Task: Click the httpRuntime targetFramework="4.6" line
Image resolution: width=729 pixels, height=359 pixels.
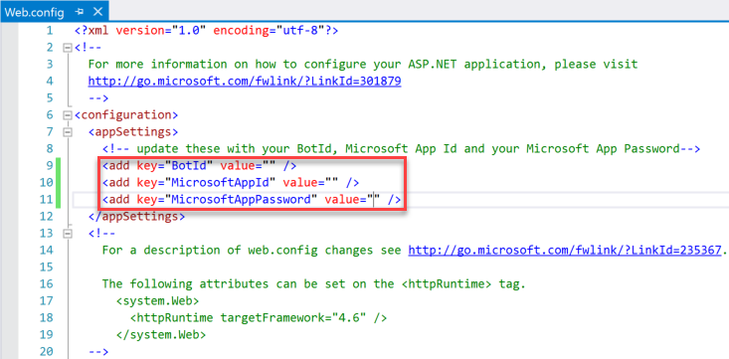Action: click(x=259, y=318)
